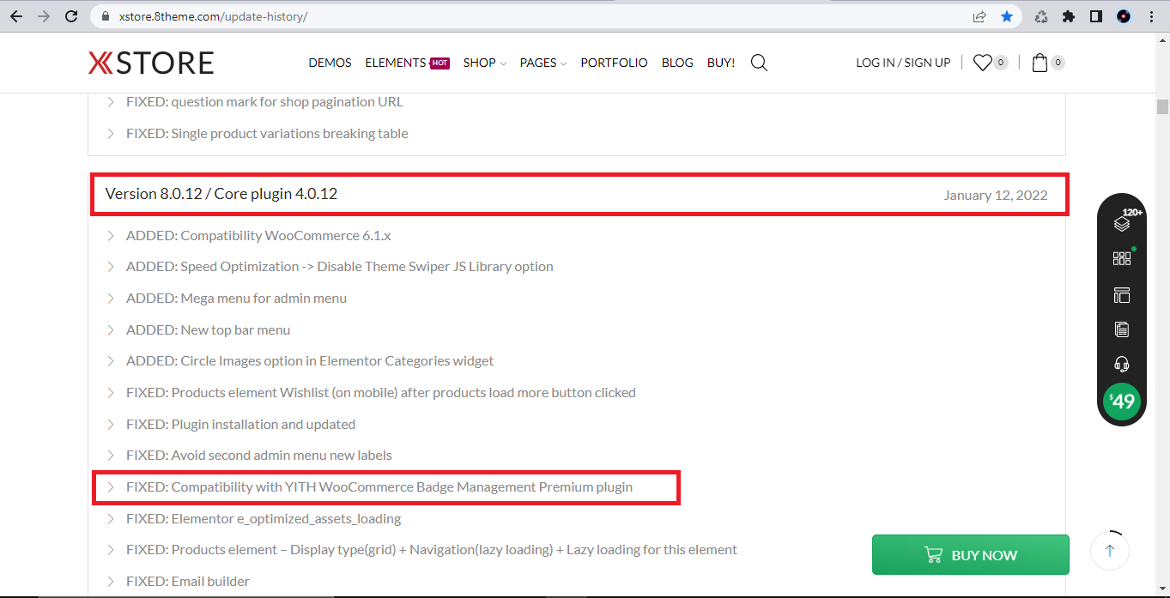Viewport: 1170px width, 598px height.
Task: Open the documentation pages icon in side panel
Action: (x=1122, y=329)
